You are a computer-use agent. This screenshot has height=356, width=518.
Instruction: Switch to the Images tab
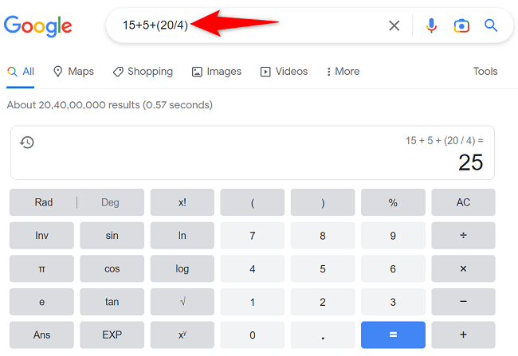[x=217, y=72]
